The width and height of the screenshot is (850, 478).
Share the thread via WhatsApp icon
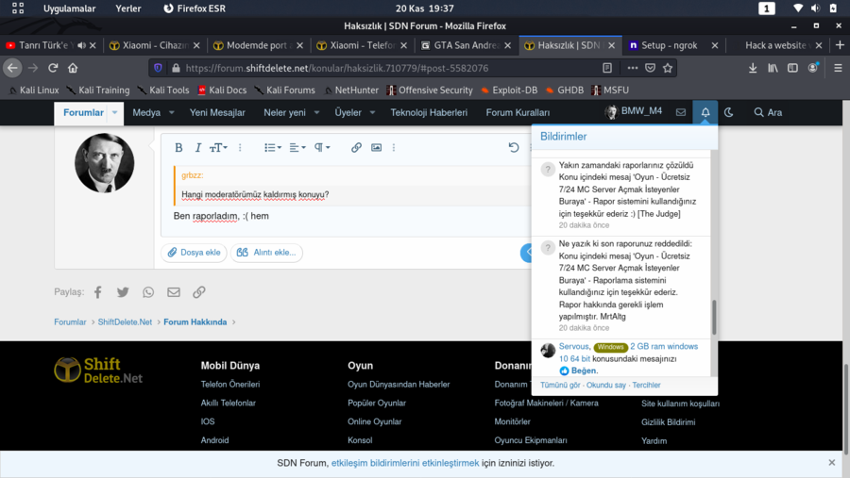tap(148, 292)
